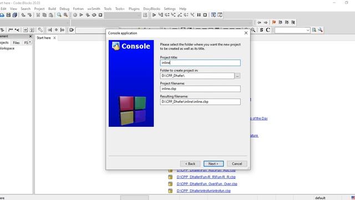Switch to the Files tab in Management
355x200 pixels.
16,43
